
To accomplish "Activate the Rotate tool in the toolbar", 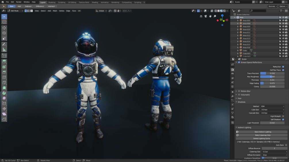I will [4, 33].
